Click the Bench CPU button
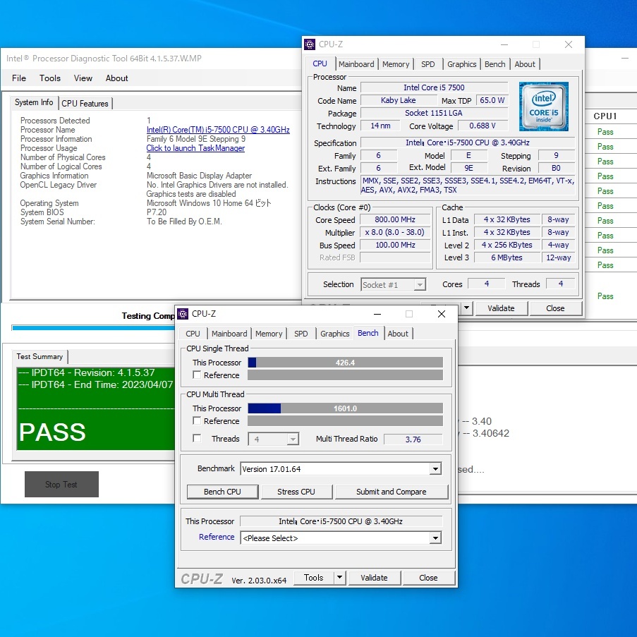Image resolution: width=637 pixels, height=637 pixels. point(222,492)
